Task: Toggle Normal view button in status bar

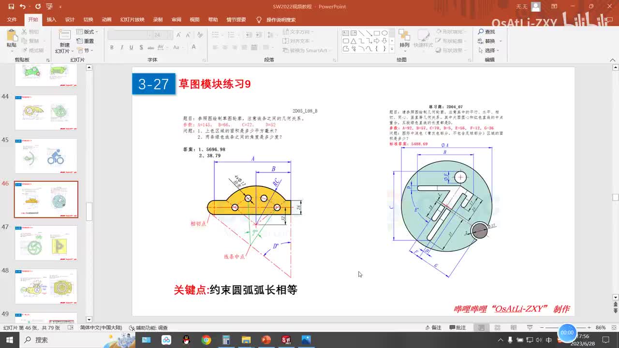Action: click(481, 327)
